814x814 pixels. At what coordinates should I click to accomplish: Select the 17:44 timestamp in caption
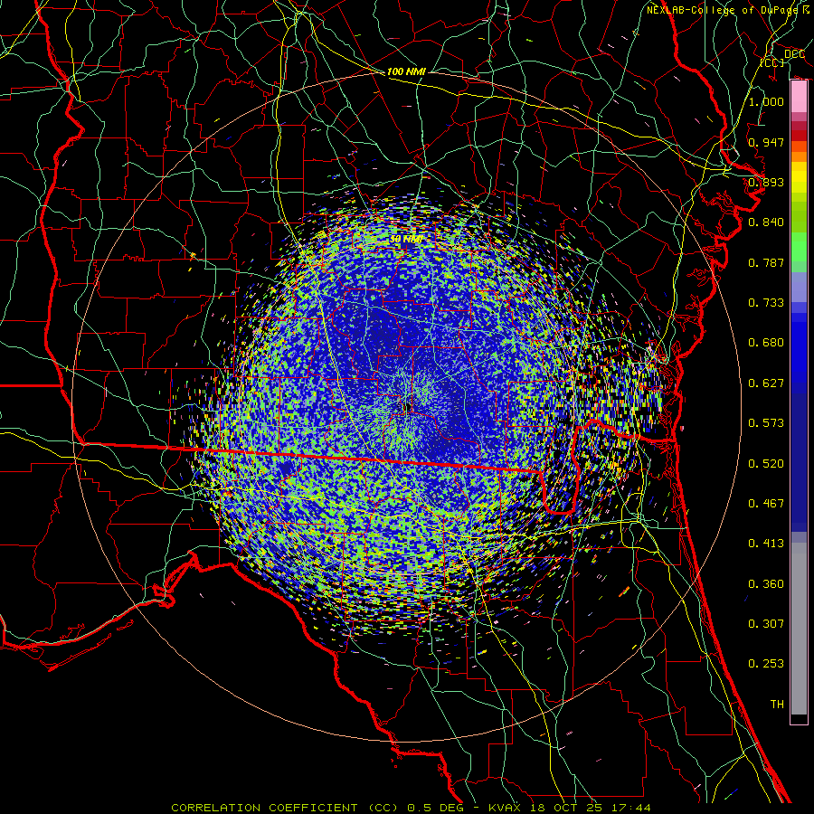click(x=631, y=808)
